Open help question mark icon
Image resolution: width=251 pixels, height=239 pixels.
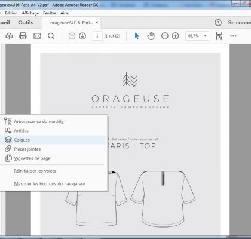(218, 23)
